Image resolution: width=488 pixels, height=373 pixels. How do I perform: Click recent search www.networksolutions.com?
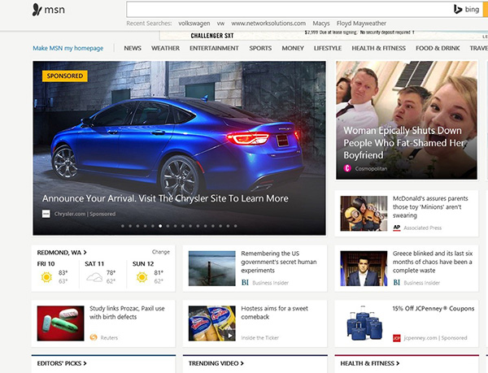tap(268, 24)
